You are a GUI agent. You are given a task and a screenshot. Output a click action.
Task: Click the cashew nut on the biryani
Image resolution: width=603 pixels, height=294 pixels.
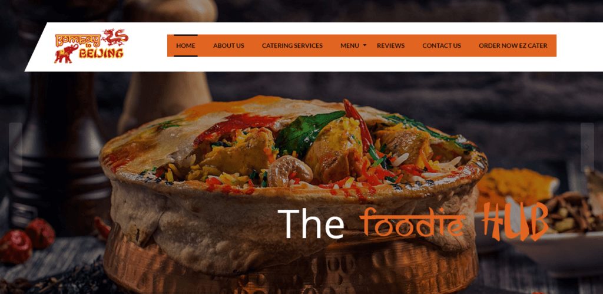290,171
